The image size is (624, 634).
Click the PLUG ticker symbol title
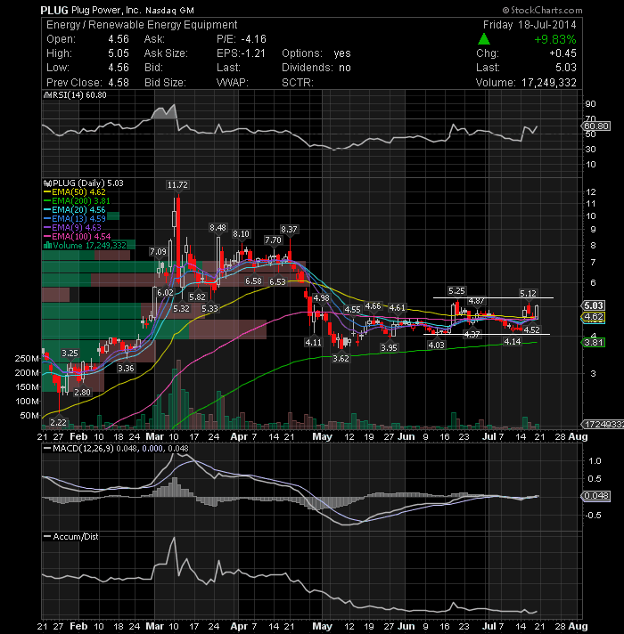tap(54, 10)
